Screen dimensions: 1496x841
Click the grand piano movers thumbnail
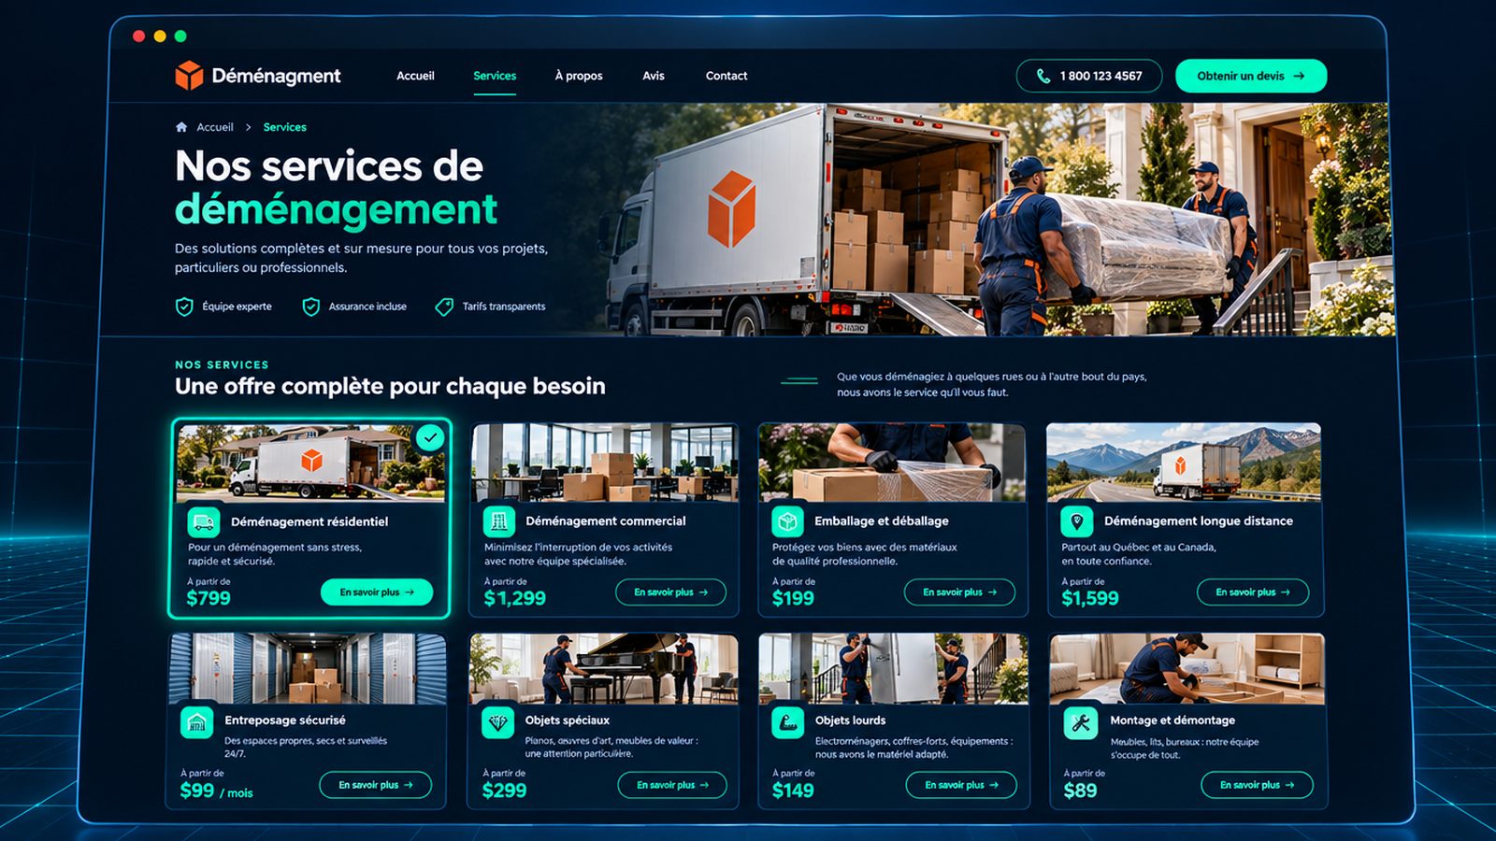pos(604,669)
